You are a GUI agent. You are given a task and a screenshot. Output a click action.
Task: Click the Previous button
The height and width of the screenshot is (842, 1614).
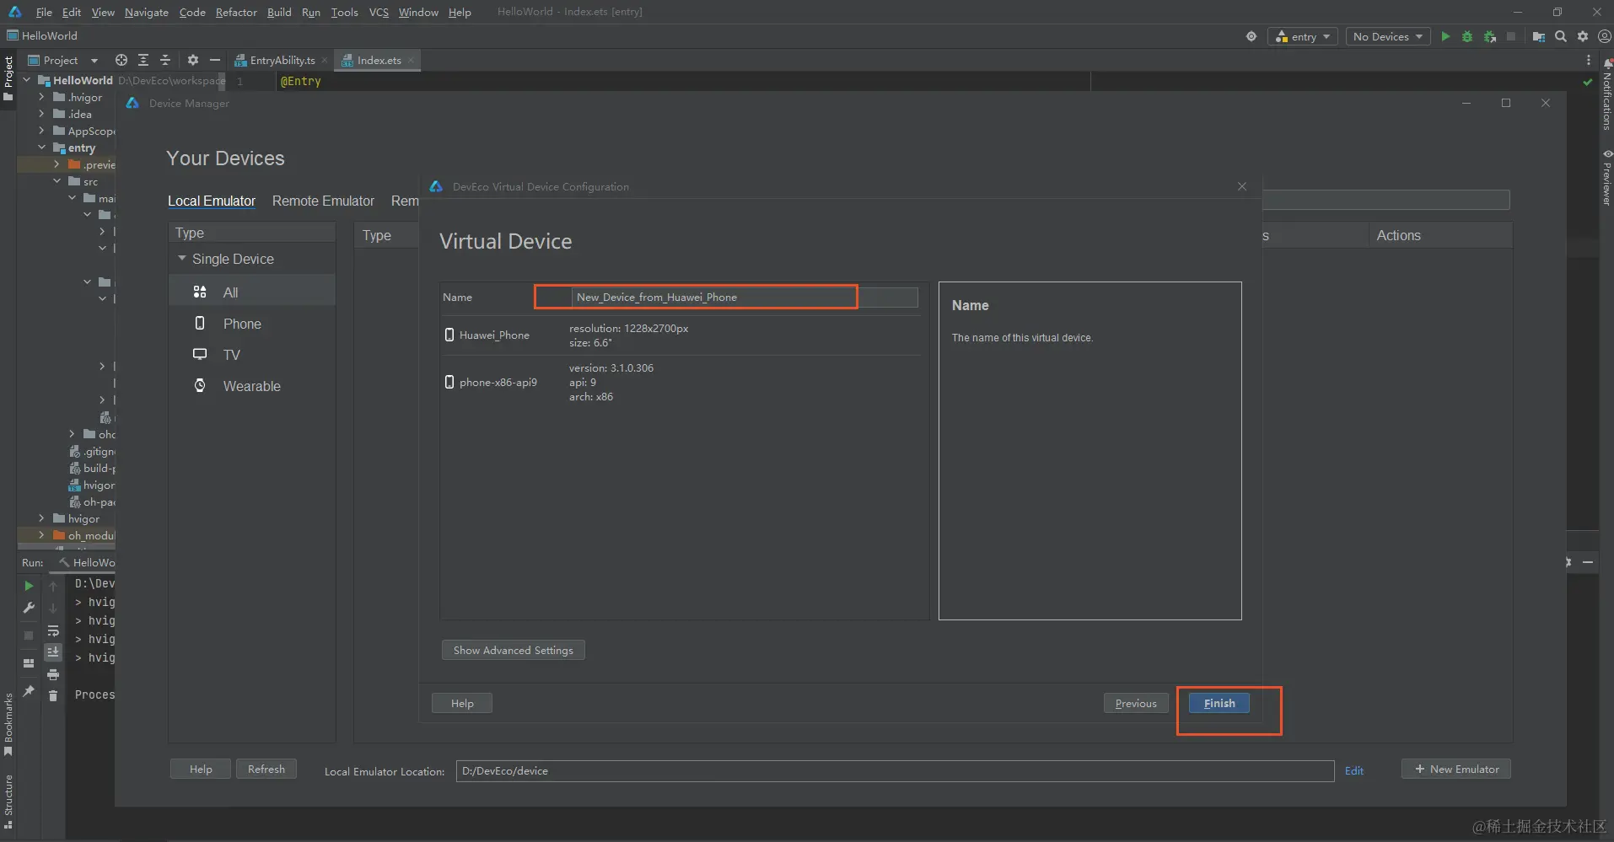(x=1136, y=703)
